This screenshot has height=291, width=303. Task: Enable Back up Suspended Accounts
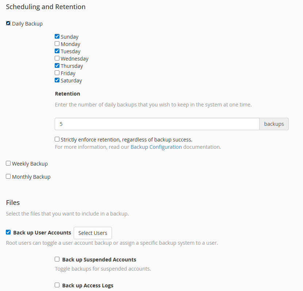point(57,259)
